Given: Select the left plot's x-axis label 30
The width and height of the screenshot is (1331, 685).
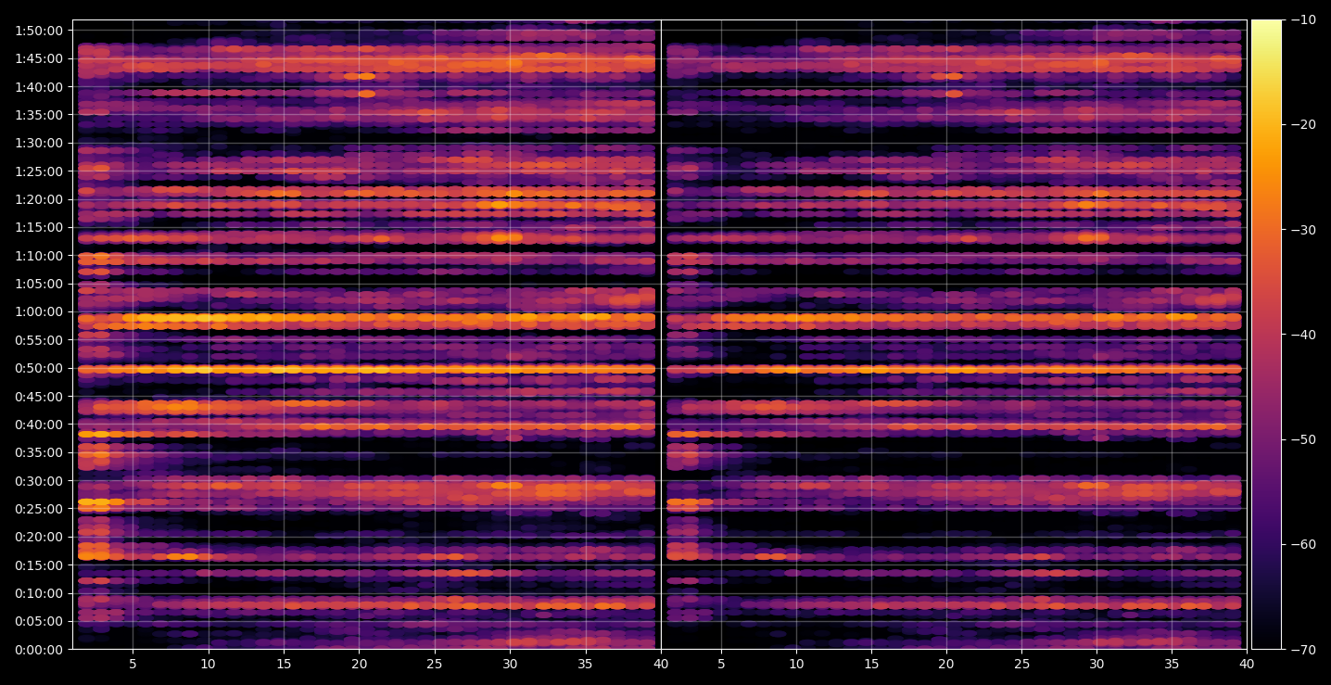Looking at the screenshot, I should [510, 664].
